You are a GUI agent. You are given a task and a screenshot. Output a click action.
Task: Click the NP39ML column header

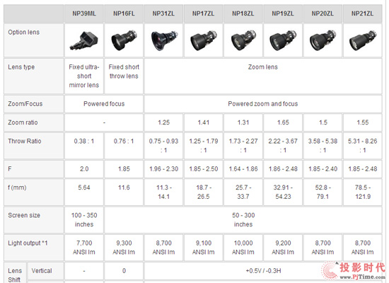(x=84, y=13)
